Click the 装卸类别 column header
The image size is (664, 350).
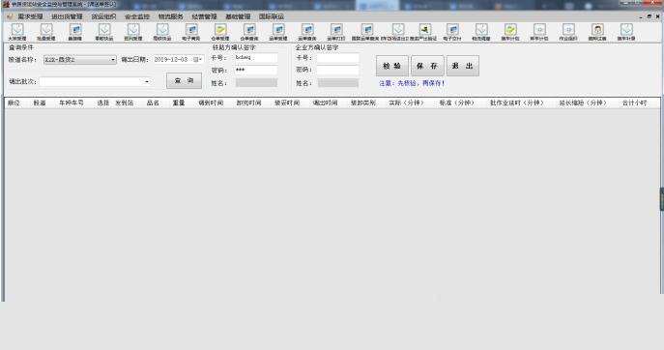coord(362,102)
